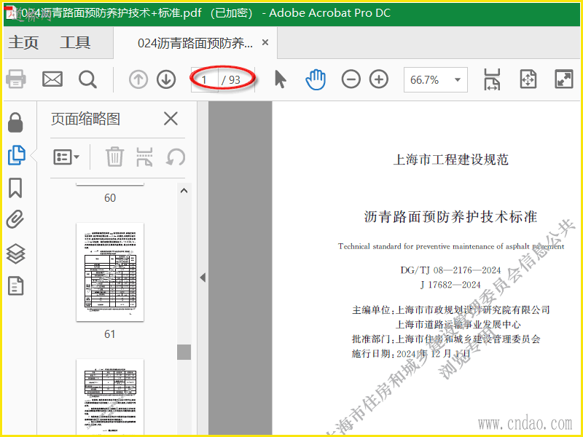The height and width of the screenshot is (437, 583).
Task: Open the layers panel
Action: (x=15, y=253)
